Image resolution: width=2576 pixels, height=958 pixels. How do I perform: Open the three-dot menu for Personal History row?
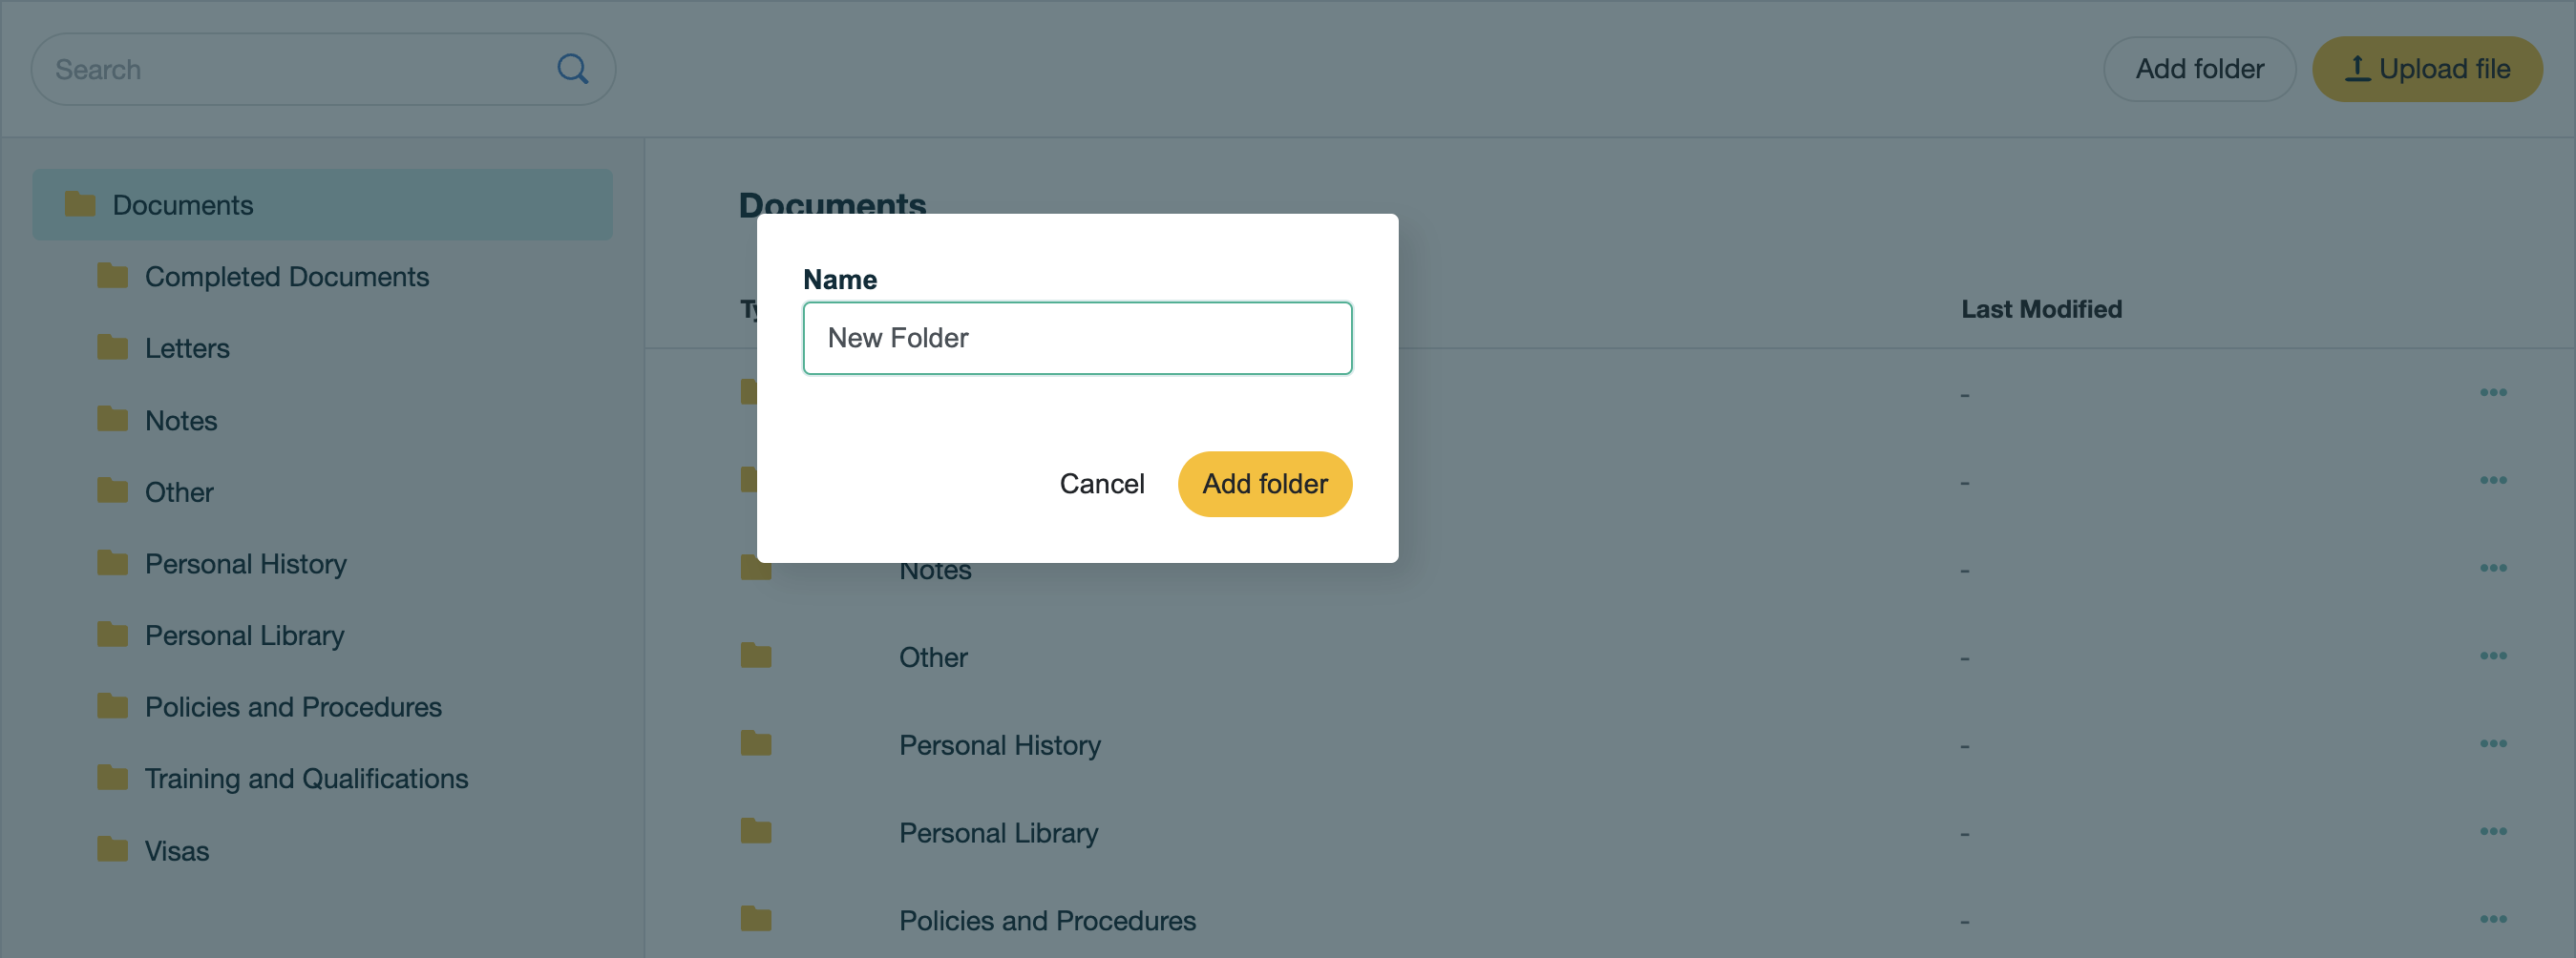[x=2492, y=744]
